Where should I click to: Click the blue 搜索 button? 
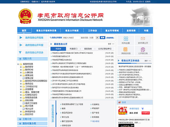pyautogui.click(x=102, y=37)
